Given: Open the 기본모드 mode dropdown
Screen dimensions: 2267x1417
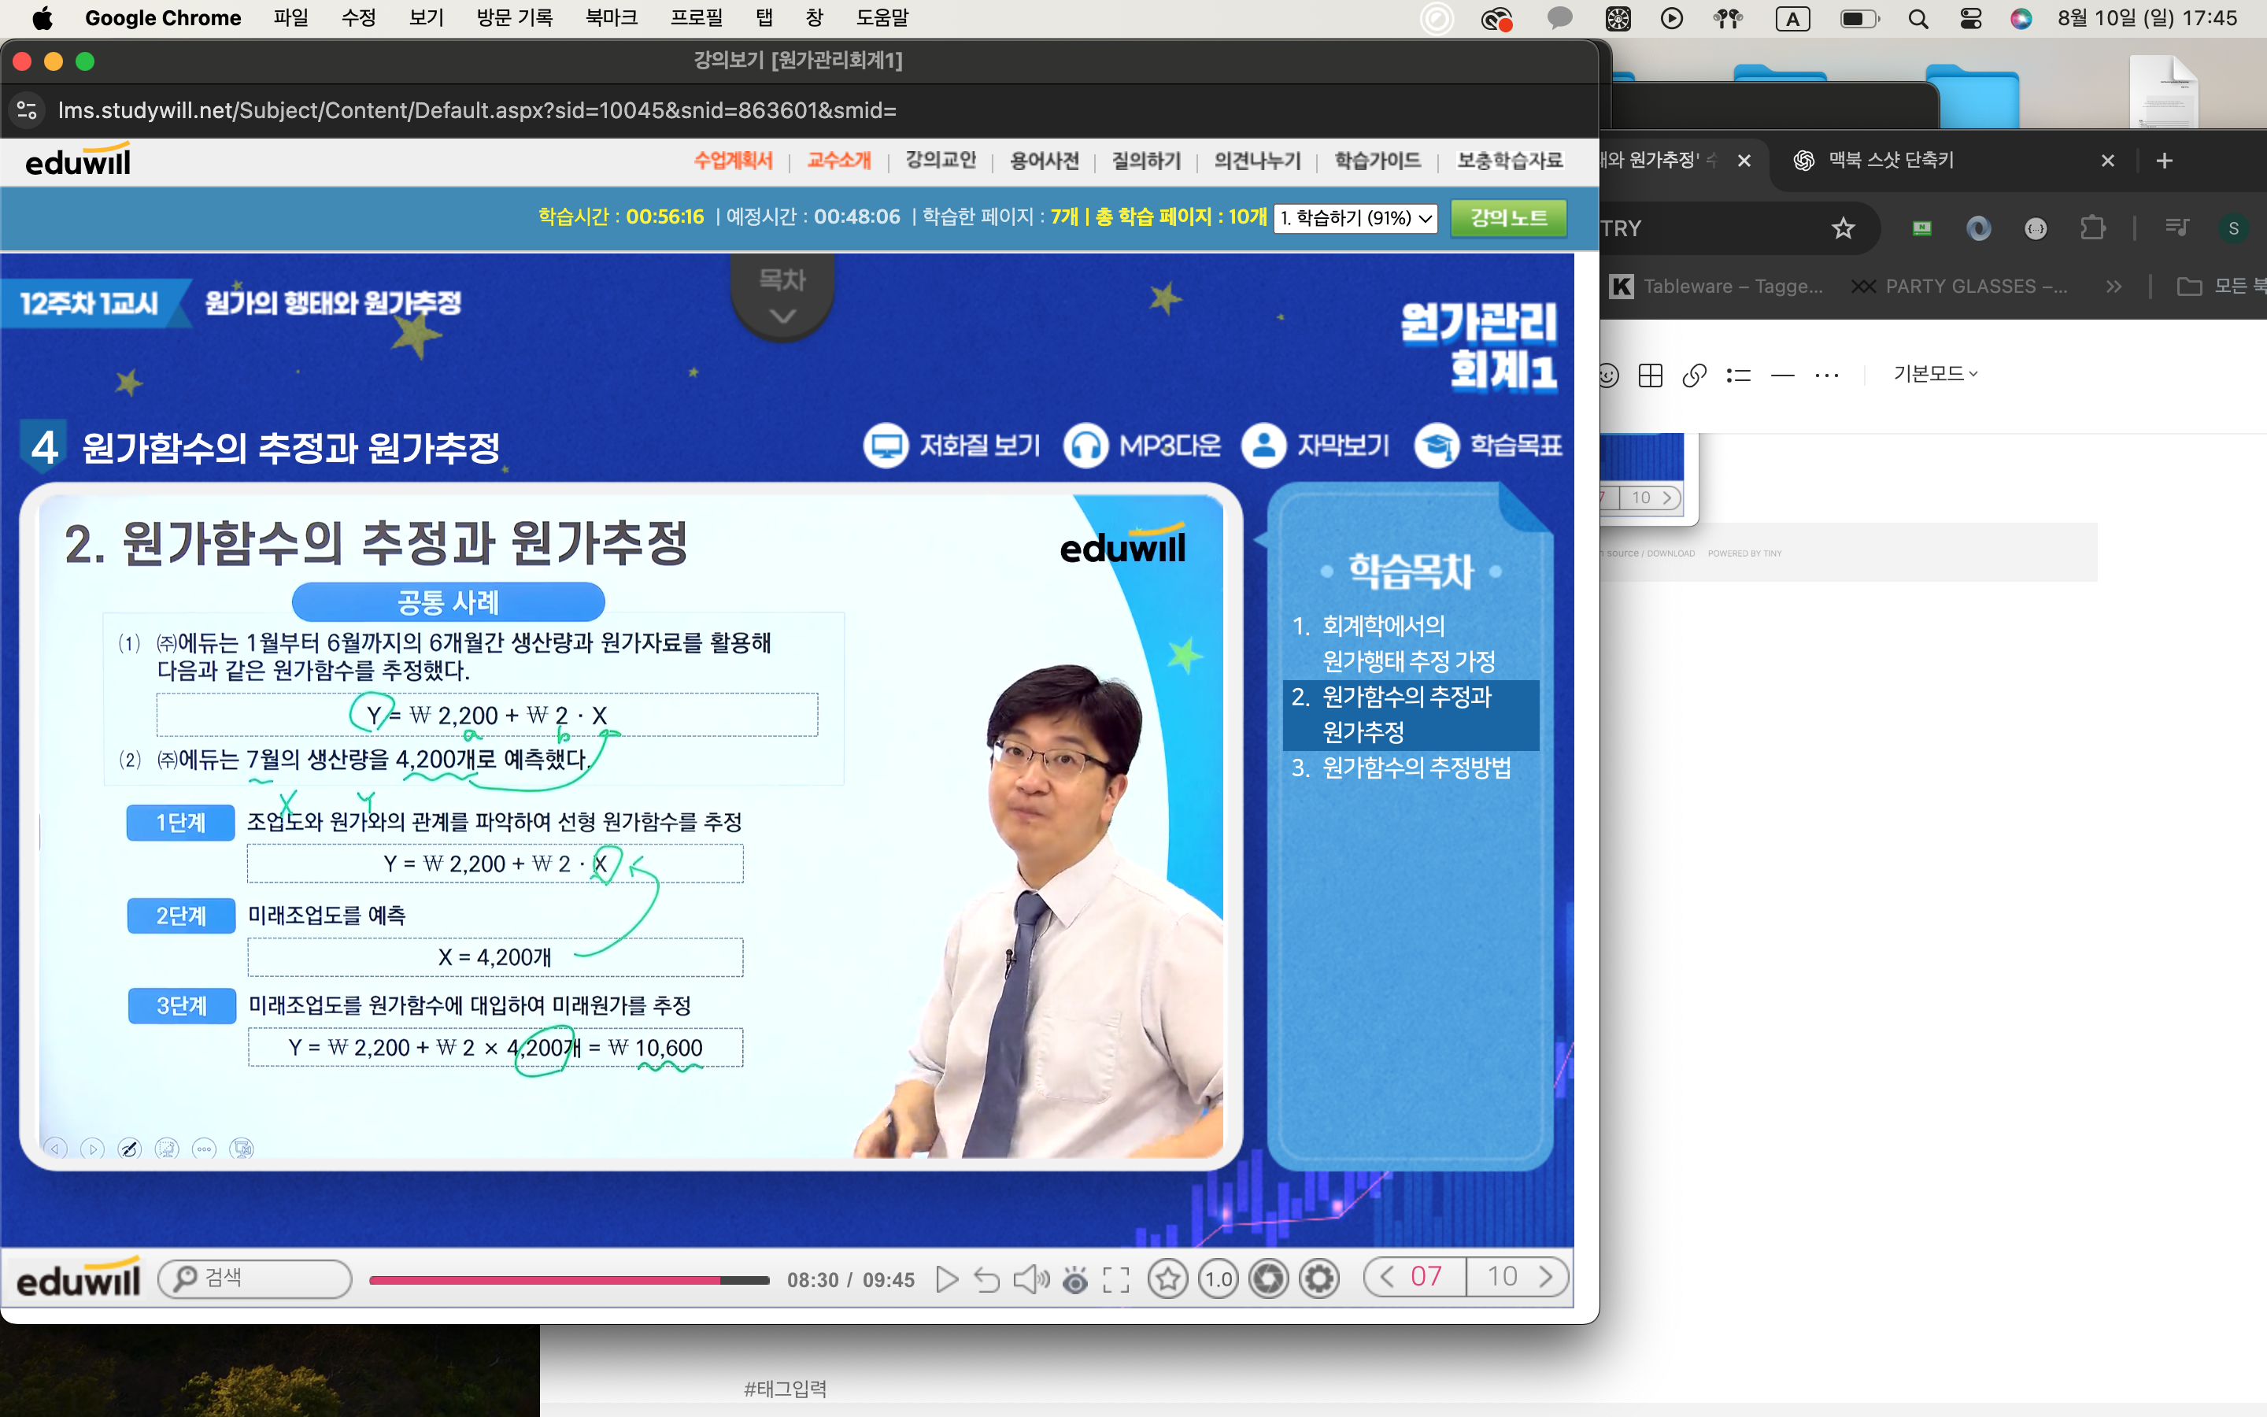Looking at the screenshot, I should (1935, 374).
